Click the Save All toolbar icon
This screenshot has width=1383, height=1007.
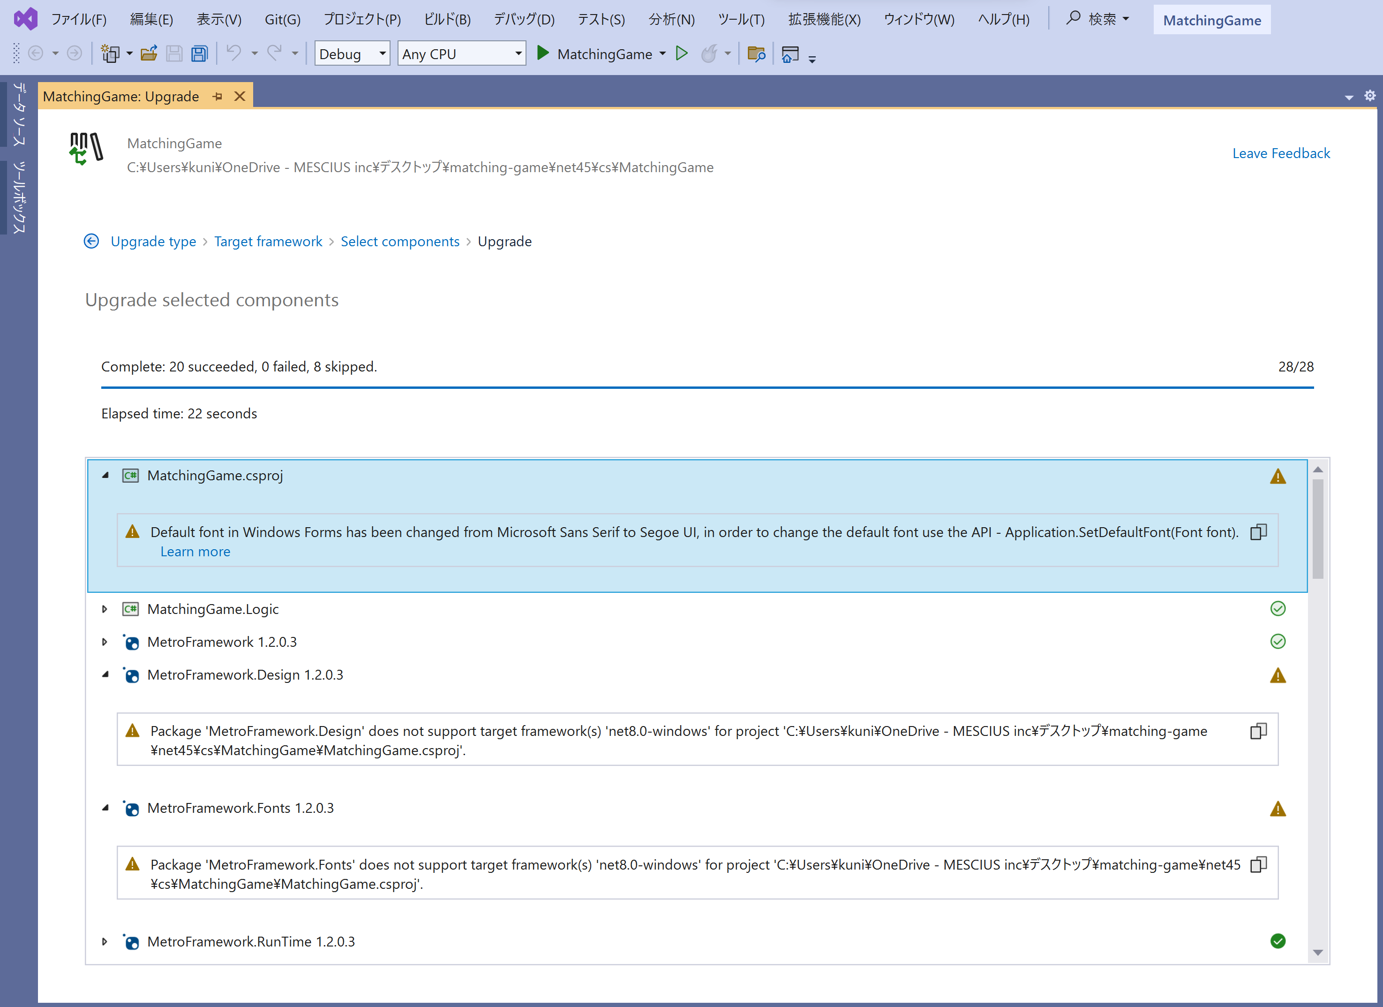(200, 53)
